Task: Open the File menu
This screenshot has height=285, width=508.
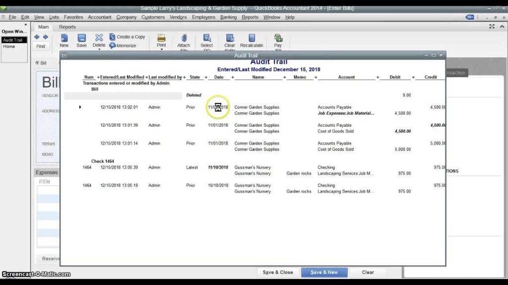Action: point(12,17)
